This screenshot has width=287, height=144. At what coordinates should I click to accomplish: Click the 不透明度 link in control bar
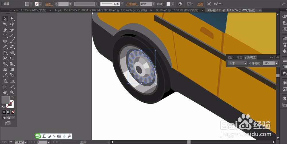pos(132,4)
